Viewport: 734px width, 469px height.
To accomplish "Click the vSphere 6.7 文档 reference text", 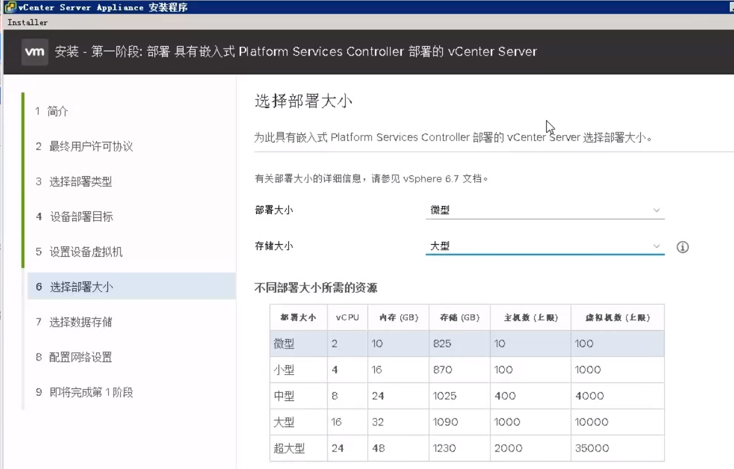I will pos(442,179).
